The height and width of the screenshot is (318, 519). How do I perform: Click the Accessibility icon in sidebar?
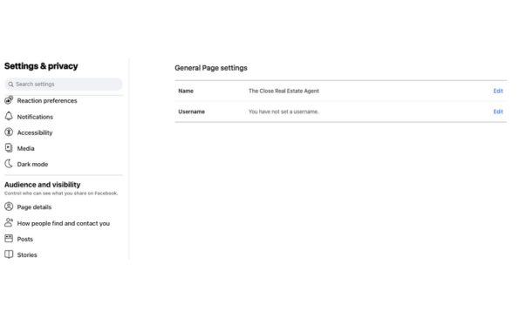tap(9, 132)
